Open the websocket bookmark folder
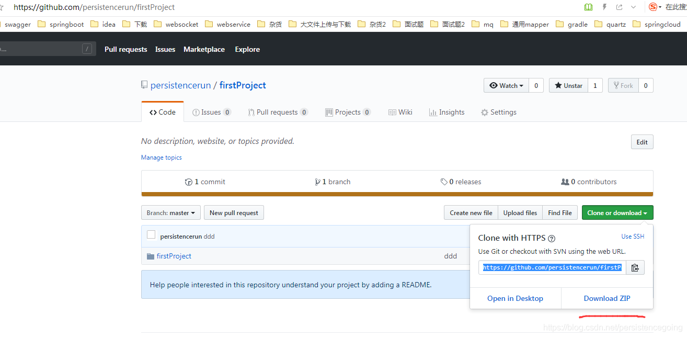Viewport: 687px width, 337px height. [x=176, y=24]
